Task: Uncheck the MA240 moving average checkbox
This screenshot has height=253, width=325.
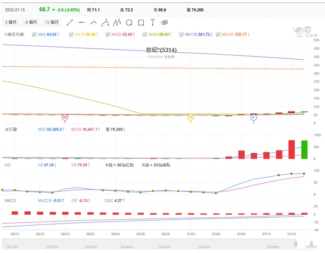Action: [218, 34]
